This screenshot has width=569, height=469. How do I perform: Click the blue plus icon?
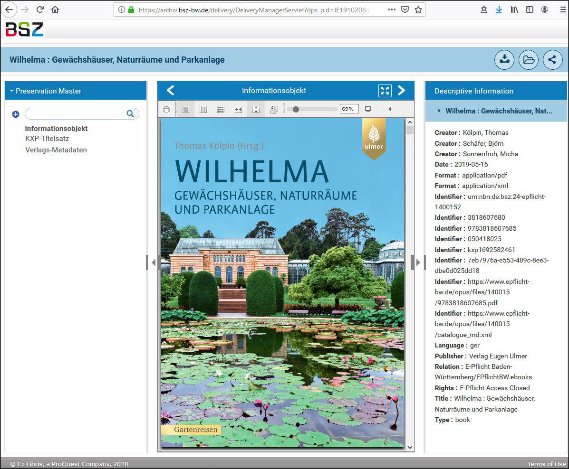[x=16, y=114]
